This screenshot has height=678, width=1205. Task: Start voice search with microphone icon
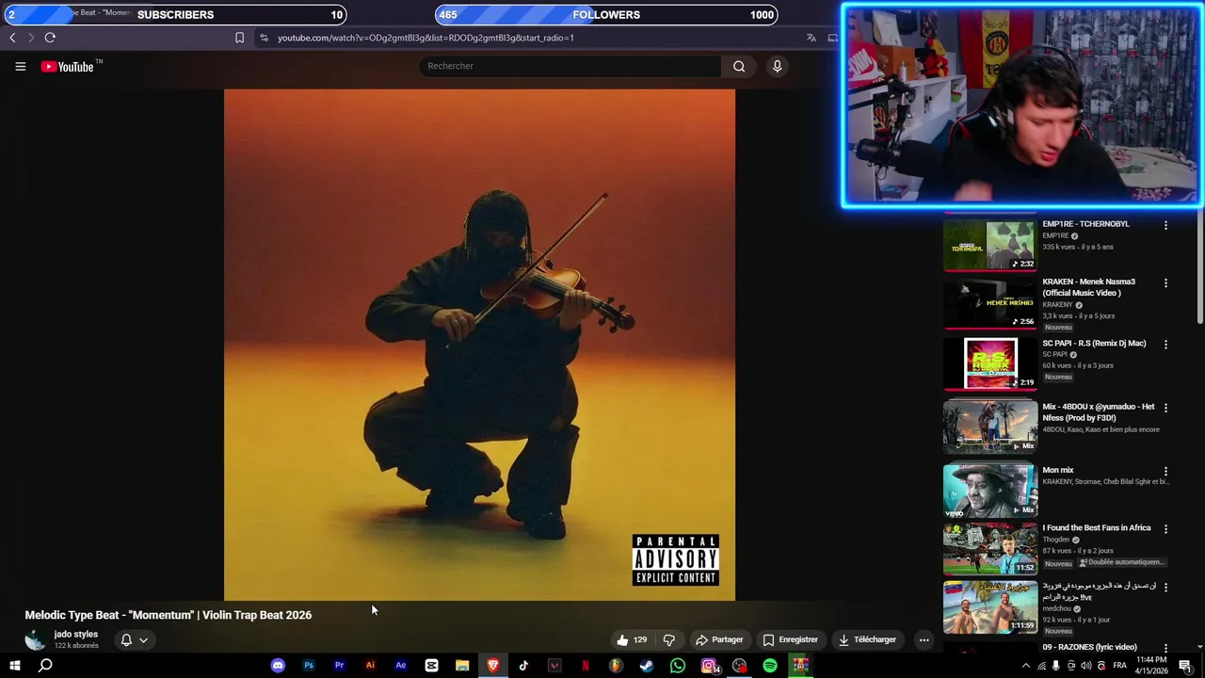(777, 66)
